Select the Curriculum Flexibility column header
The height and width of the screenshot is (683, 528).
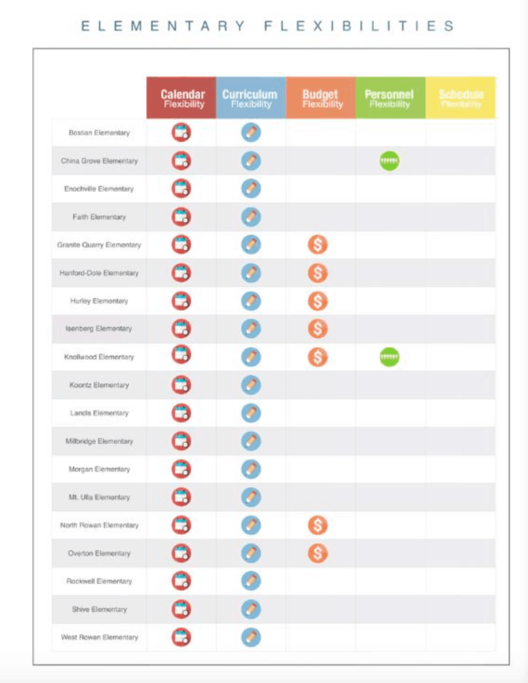pos(251,98)
